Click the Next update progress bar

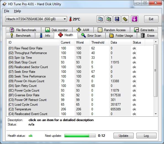(x=80, y=136)
